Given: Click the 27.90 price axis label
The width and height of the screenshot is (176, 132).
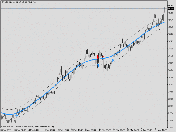Looking at the screenshot, I should click(x=171, y=113).
